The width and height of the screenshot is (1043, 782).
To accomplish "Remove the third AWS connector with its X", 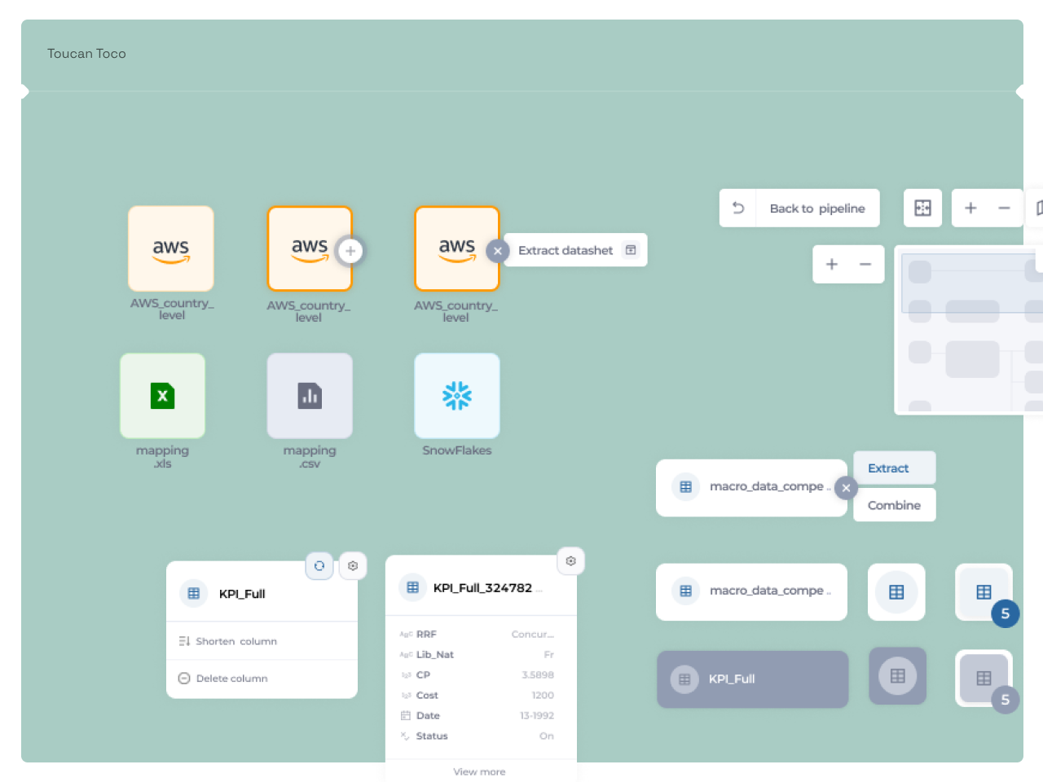I will pos(497,251).
